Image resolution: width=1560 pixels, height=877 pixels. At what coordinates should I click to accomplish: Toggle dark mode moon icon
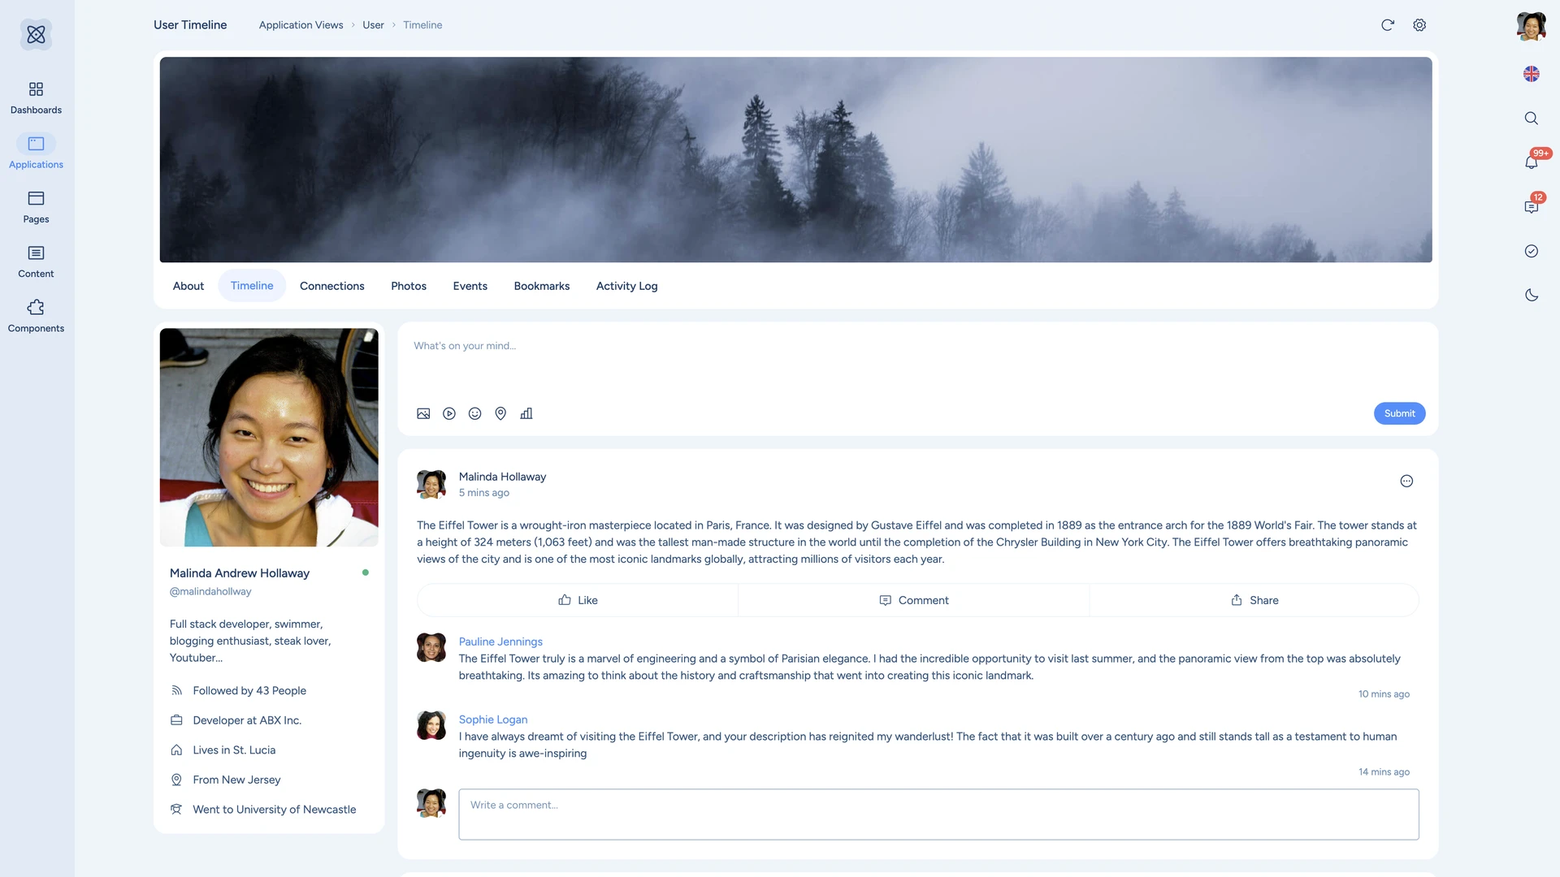pyautogui.click(x=1531, y=295)
